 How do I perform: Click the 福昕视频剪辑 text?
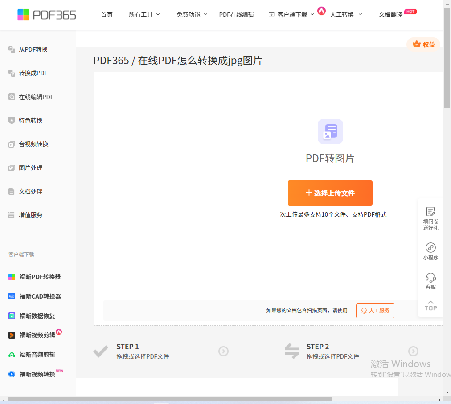(x=37, y=335)
